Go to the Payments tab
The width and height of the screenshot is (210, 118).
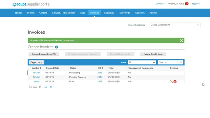(x=124, y=13)
